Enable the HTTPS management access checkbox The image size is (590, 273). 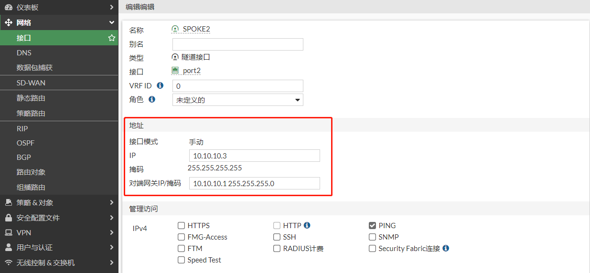(181, 225)
